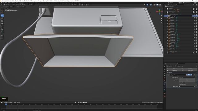
Task: Click the outliner search field
Action: (x=180, y=5)
